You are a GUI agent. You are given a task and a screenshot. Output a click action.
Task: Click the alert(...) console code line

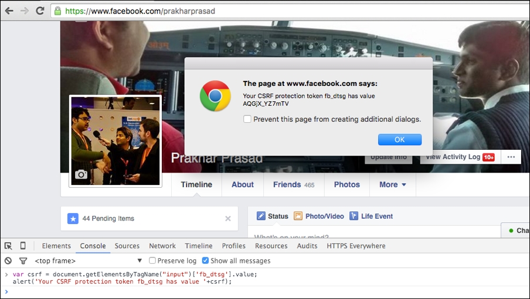[x=123, y=281]
